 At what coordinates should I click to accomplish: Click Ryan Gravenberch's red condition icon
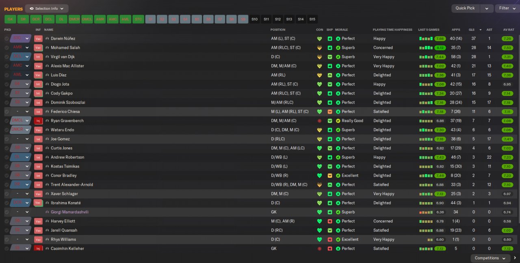coord(319,121)
